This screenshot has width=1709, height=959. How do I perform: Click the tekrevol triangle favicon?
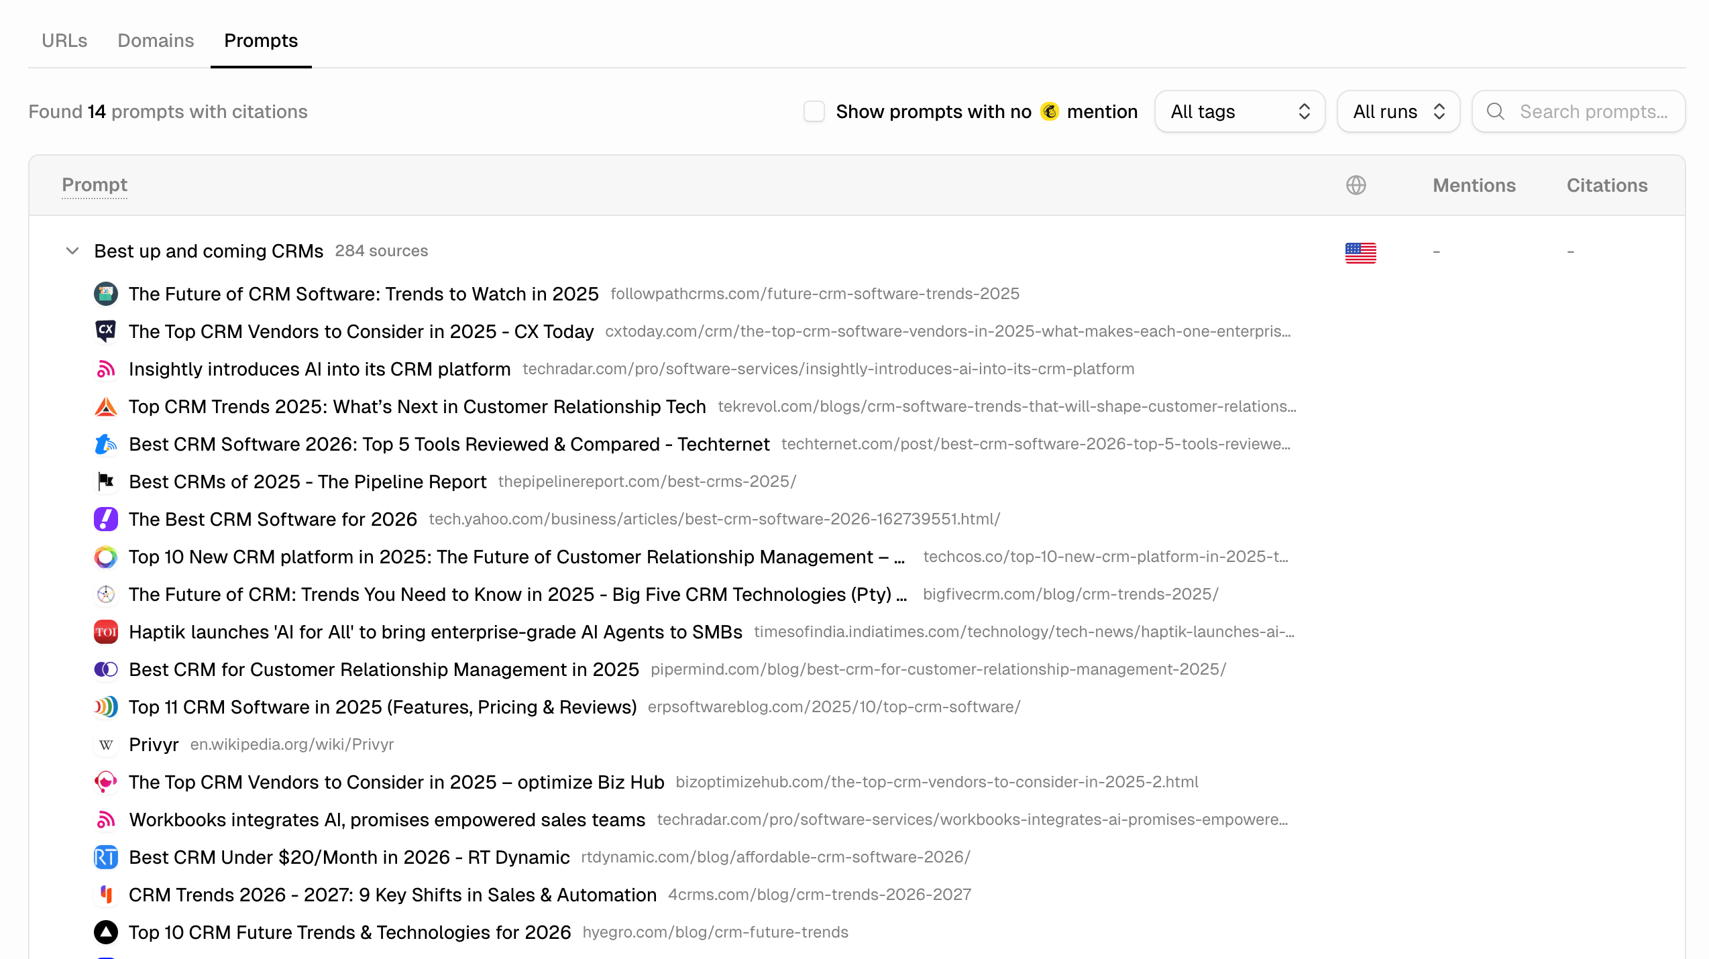[x=106, y=406]
